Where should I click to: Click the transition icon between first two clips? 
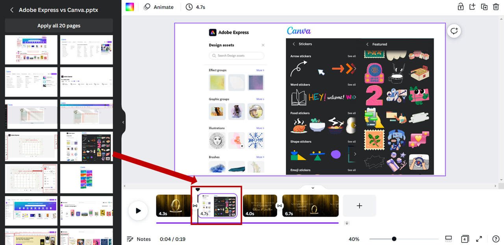click(x=195, y=205)
